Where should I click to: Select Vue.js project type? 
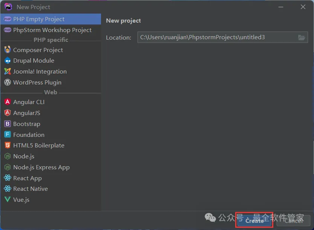(51, 200)
